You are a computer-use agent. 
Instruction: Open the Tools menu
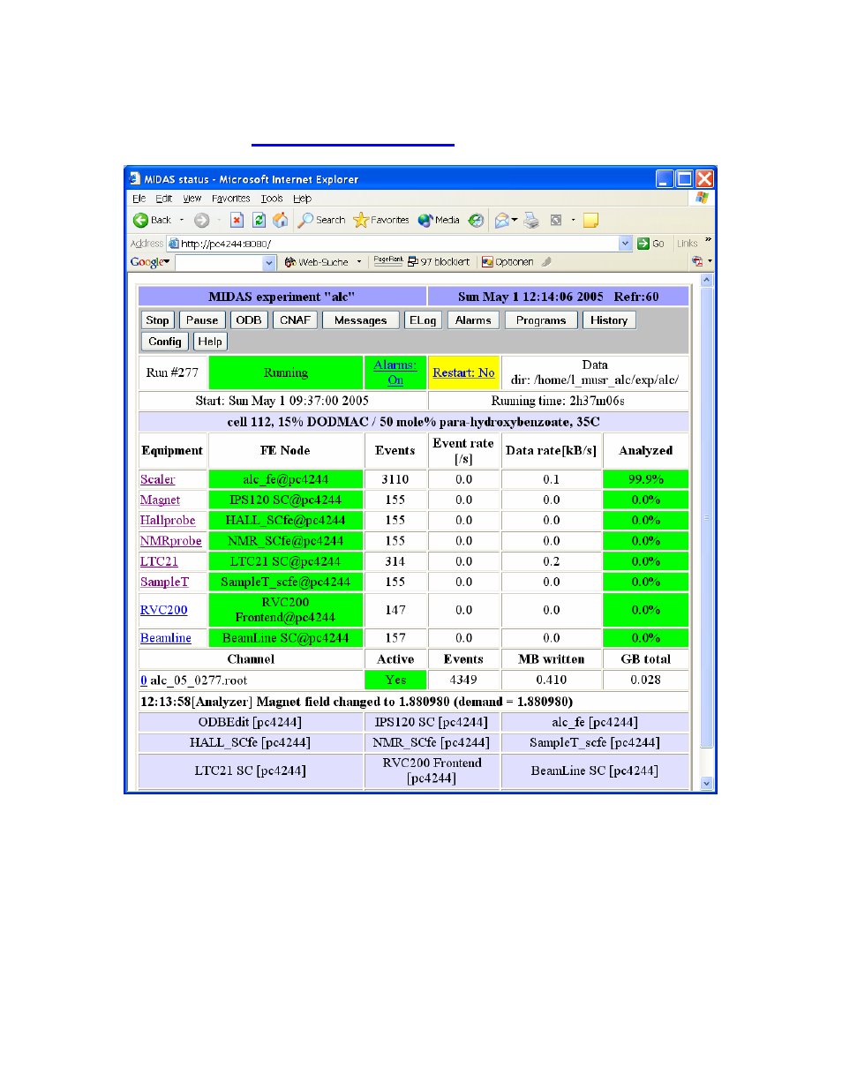tap(272, 199)
